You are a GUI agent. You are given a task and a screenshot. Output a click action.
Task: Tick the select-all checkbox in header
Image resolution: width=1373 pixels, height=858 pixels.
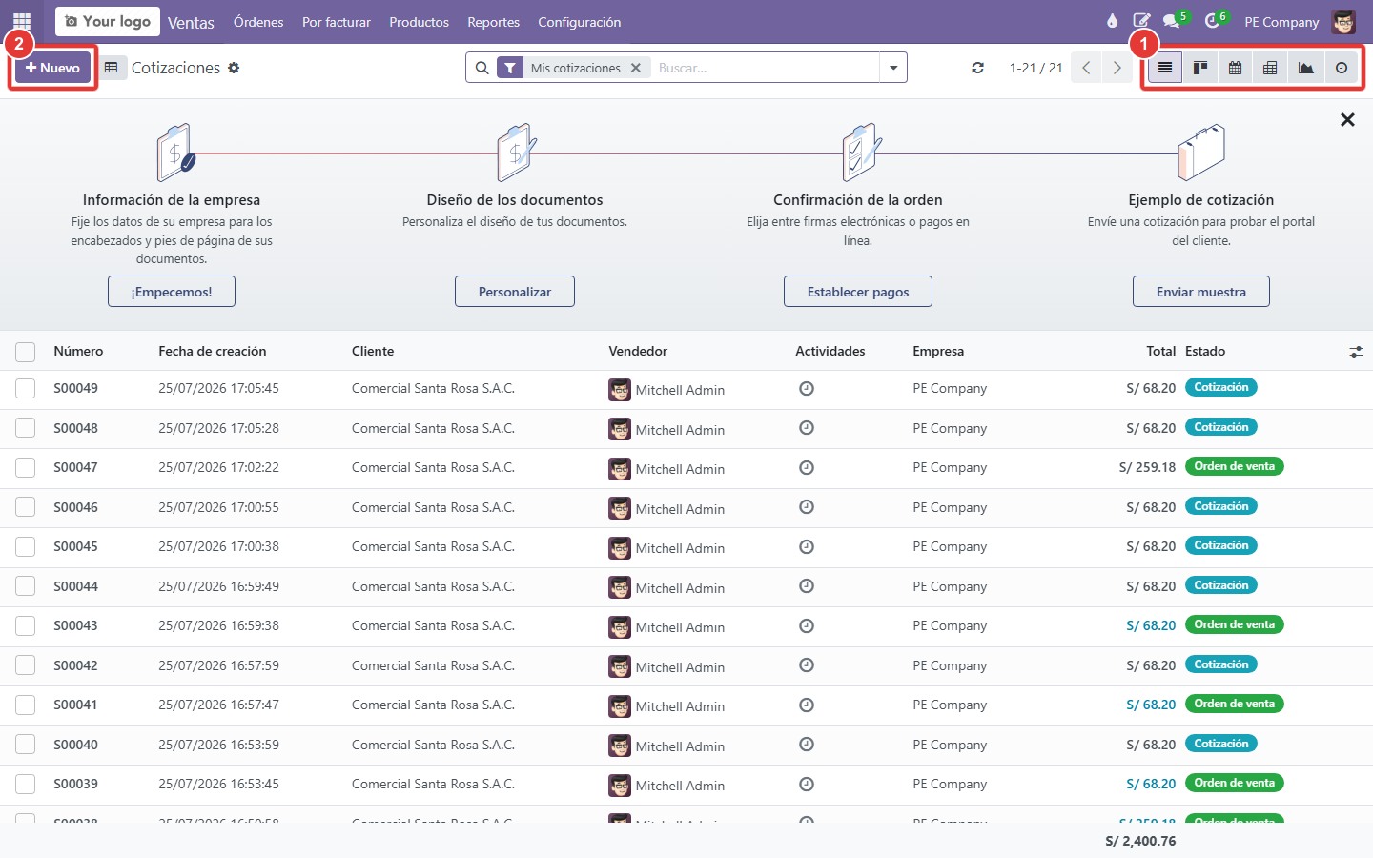(x=26, y=352)
